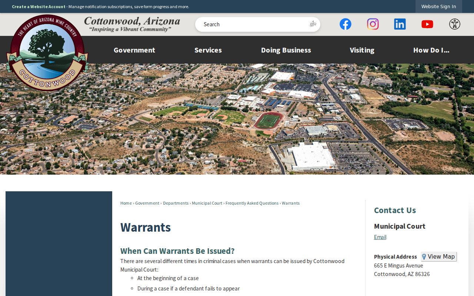Click the View Map button

(x=439, y=257)
